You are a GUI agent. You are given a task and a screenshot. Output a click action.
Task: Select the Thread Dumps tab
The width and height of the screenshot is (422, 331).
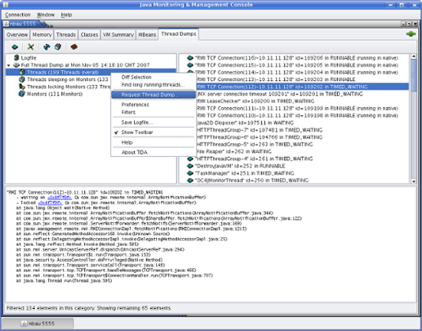[x=178, y=34]
